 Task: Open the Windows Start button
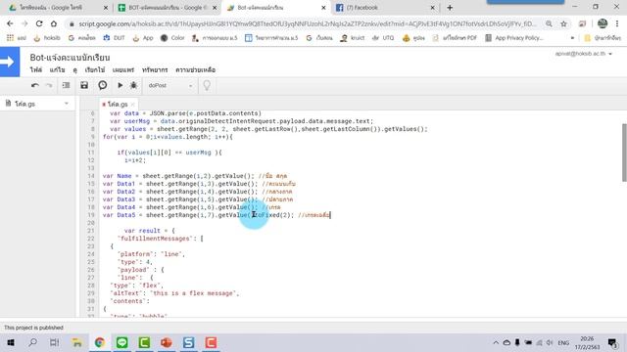(x=11, y=342)
